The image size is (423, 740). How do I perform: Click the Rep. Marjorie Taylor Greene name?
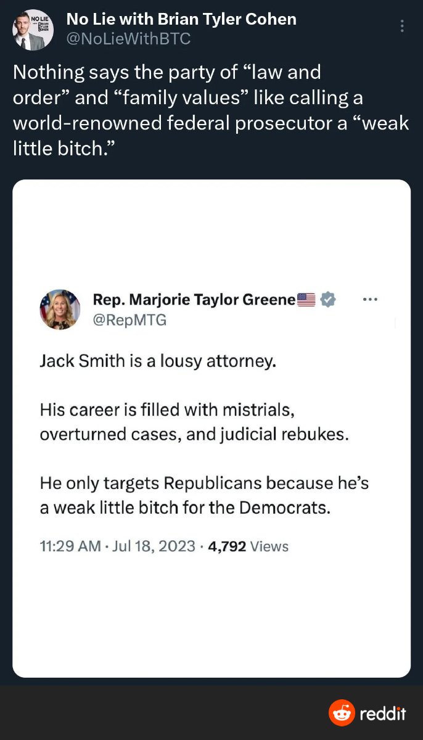pos(194,300)
